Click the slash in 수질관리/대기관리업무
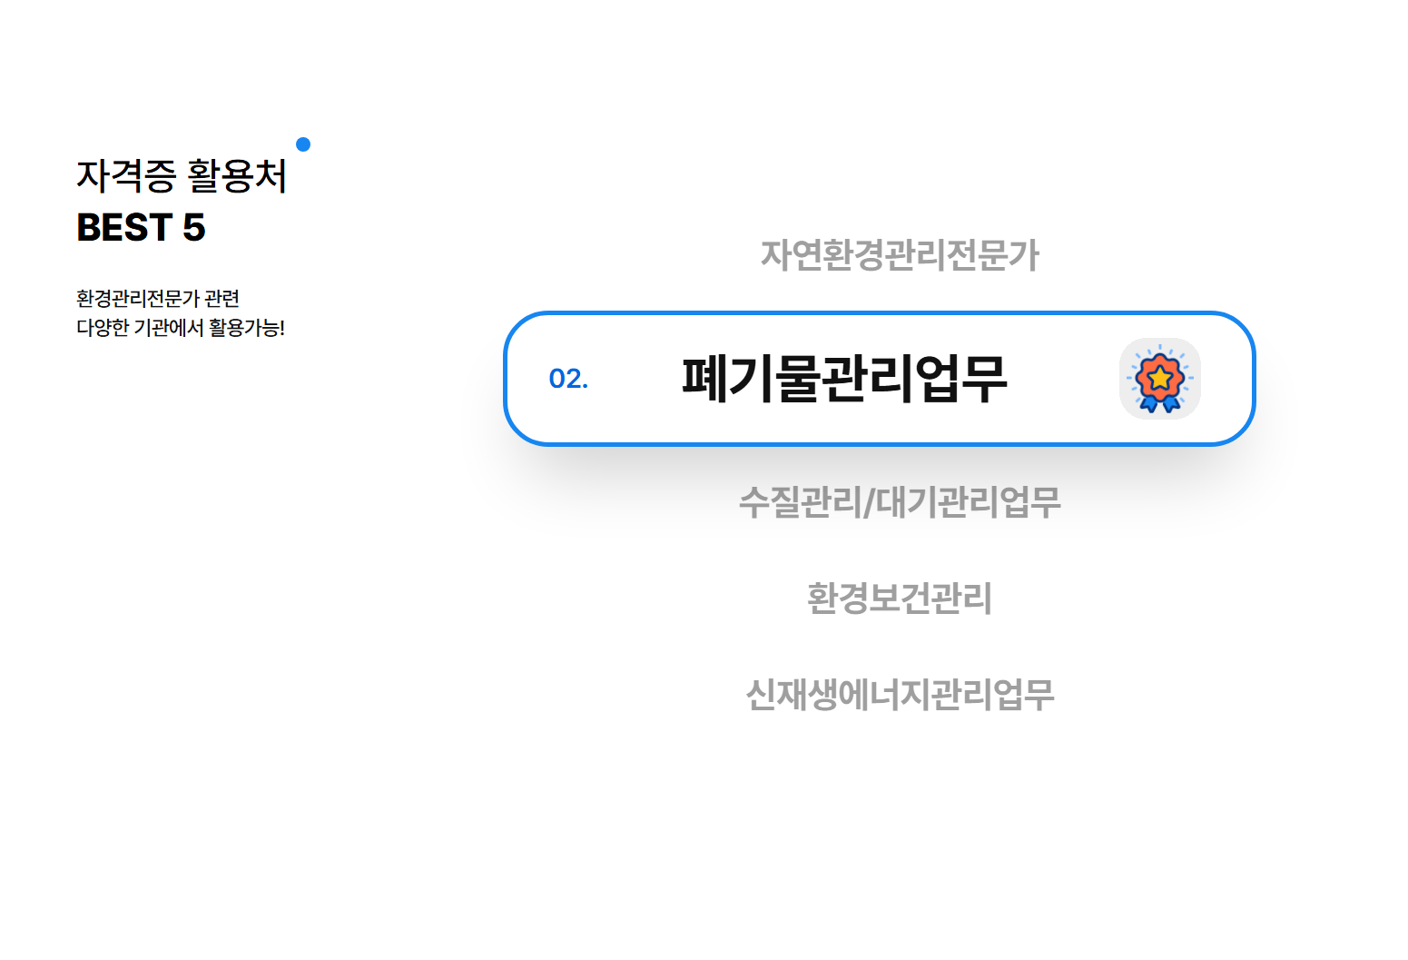Image resolution: width=1408 pixels, height=960 pixels. [869, 503]
